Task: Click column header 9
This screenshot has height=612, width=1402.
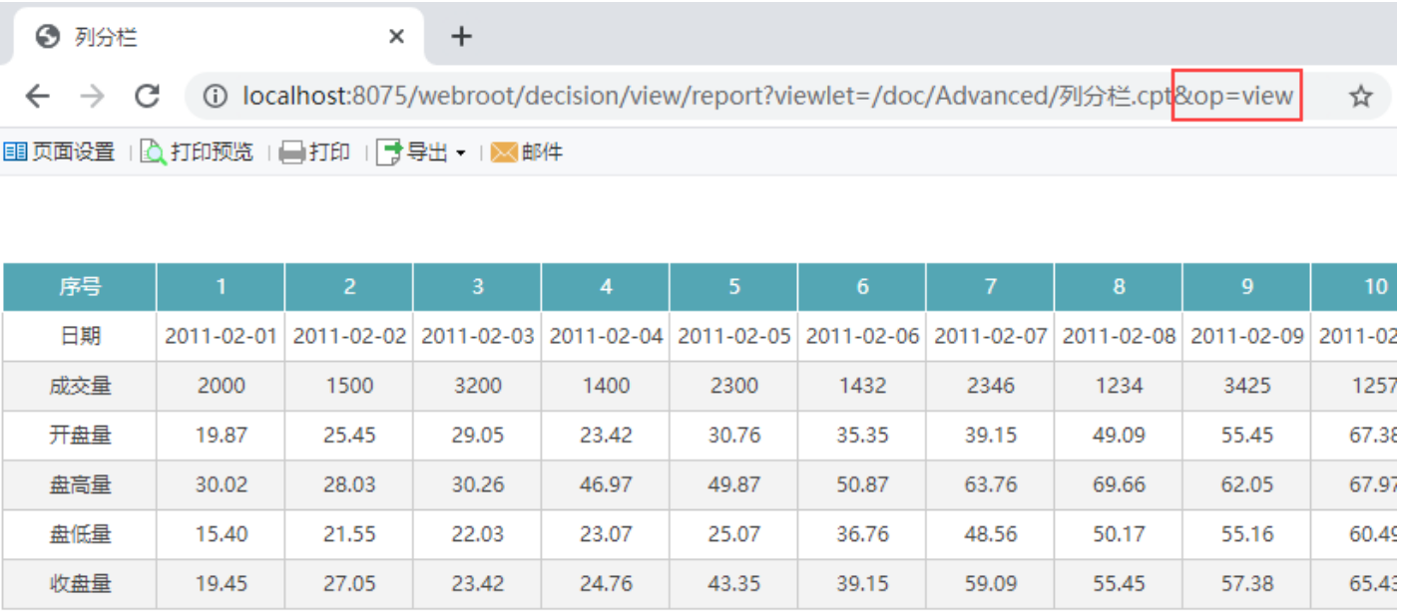Action: tap(1247, 287)
